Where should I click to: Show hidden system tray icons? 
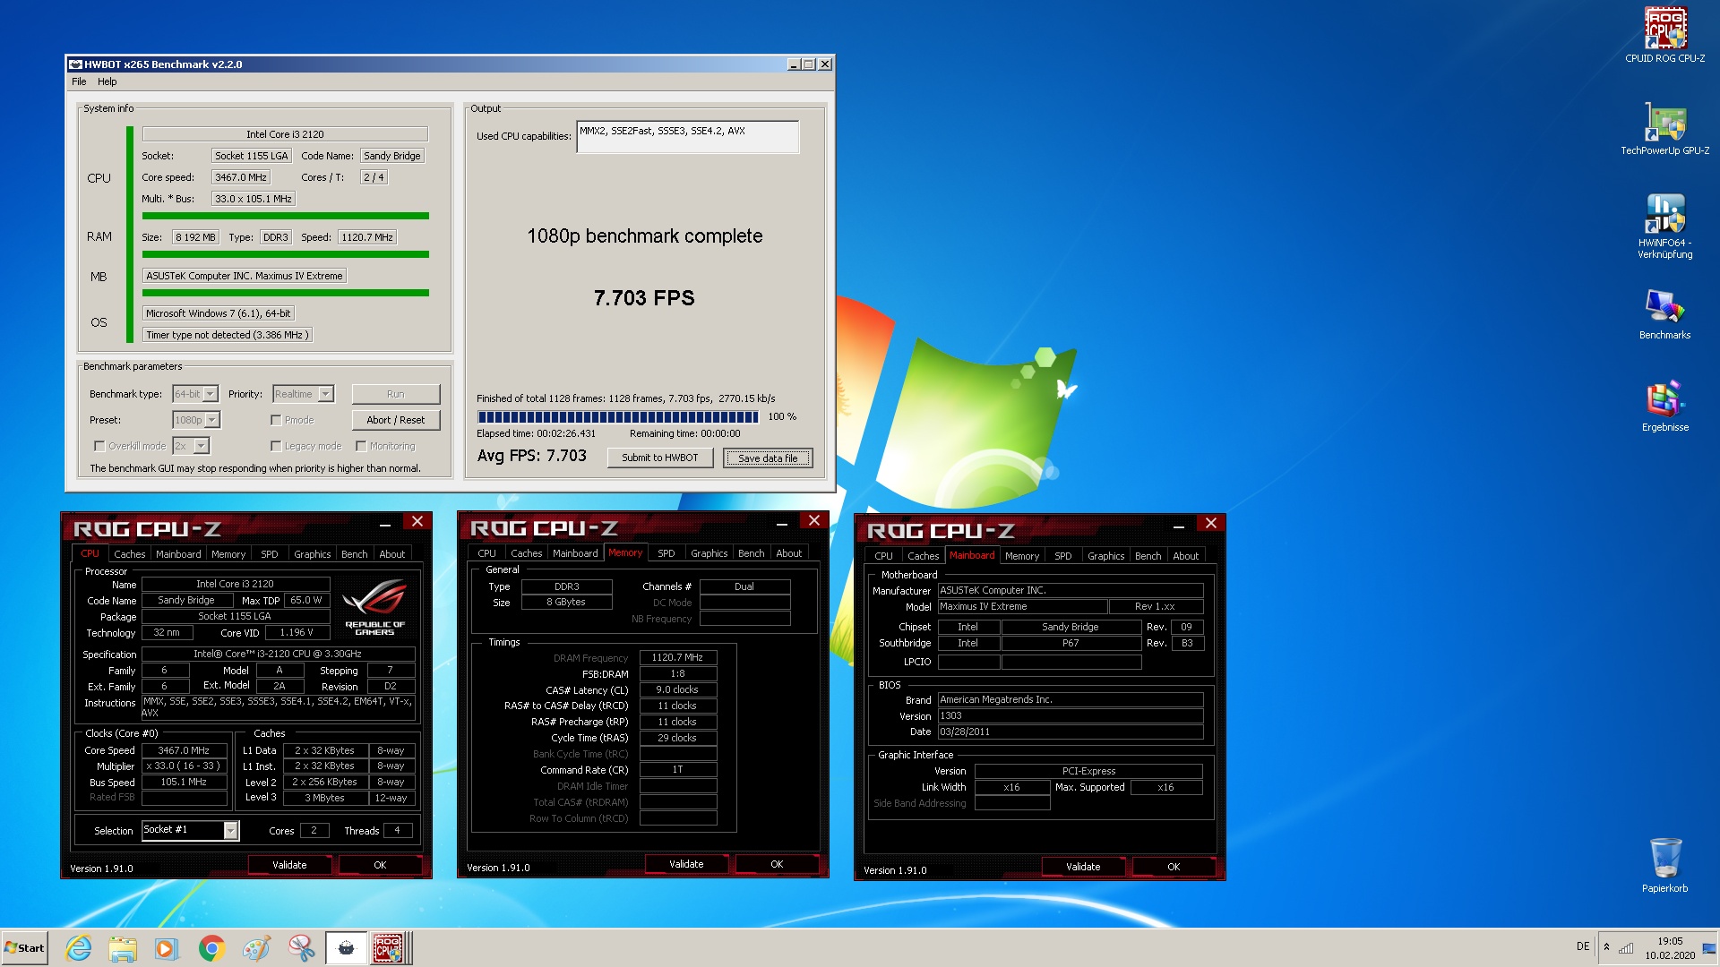(1606, 947)
